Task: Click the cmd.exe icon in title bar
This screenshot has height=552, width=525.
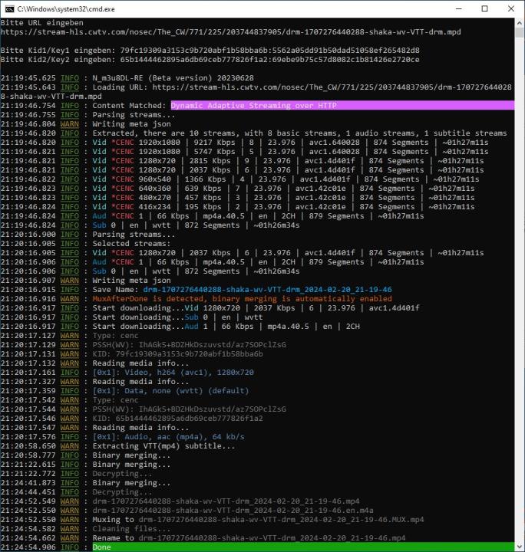Action: coord(9,8)
